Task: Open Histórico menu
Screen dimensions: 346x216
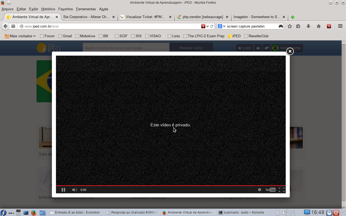Action: click(x=48, y=9)
